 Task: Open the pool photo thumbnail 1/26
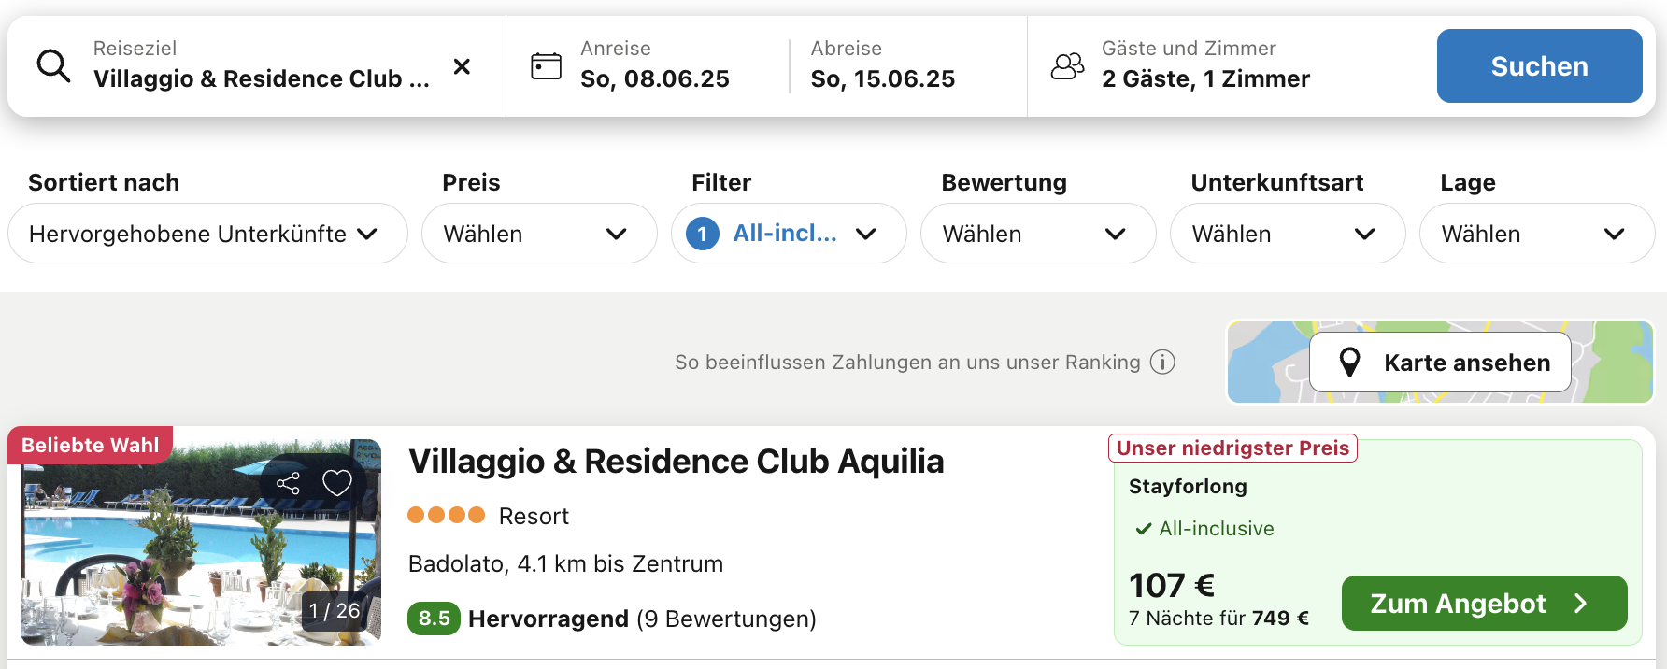201,542
